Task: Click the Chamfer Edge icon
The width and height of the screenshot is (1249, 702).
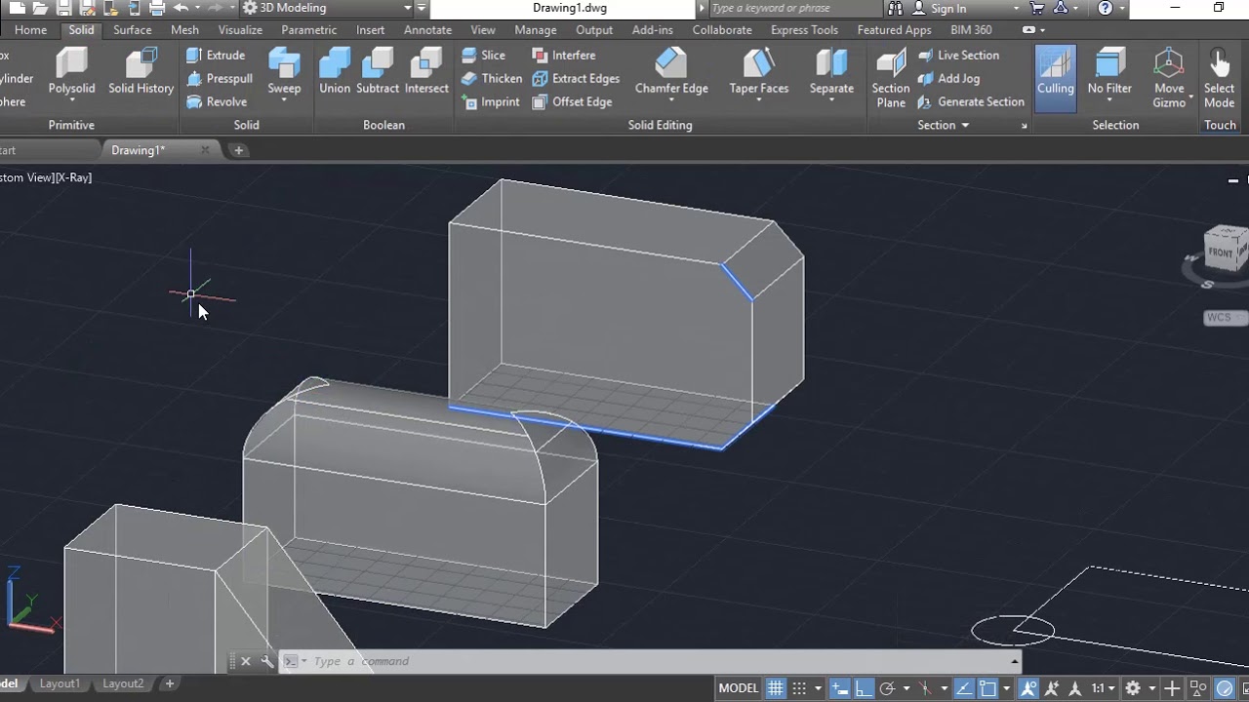Action: click(x=671, y=63)
